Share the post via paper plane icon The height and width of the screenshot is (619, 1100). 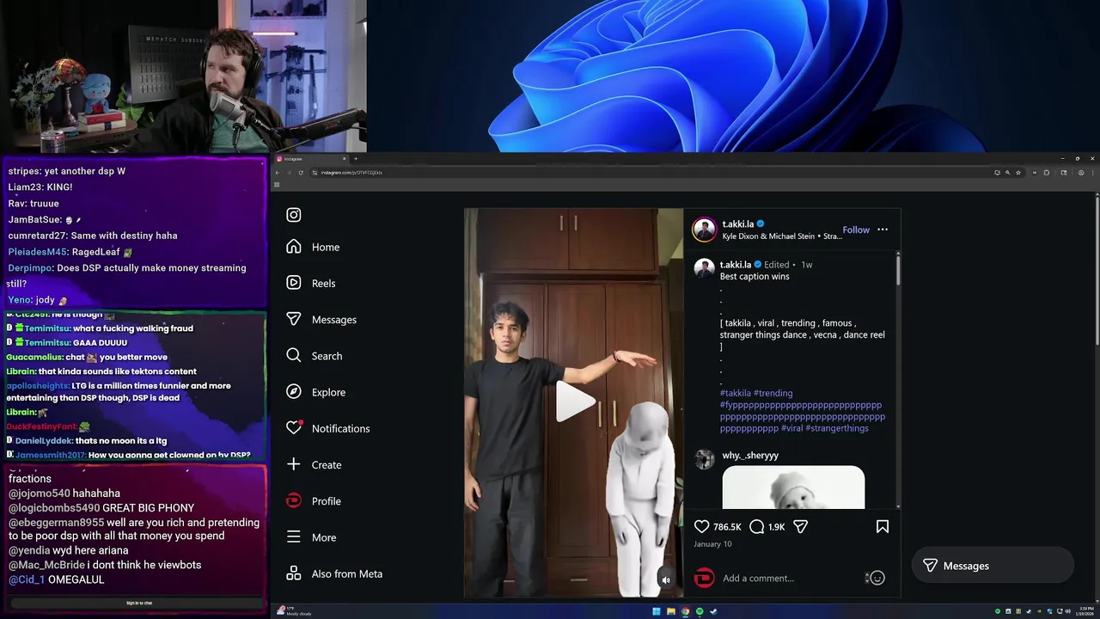(800, 526)
